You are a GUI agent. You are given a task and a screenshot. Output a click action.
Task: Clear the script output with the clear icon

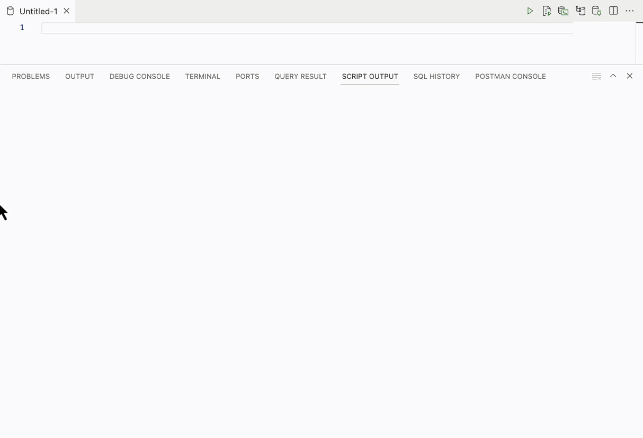[x=596, y=77]
